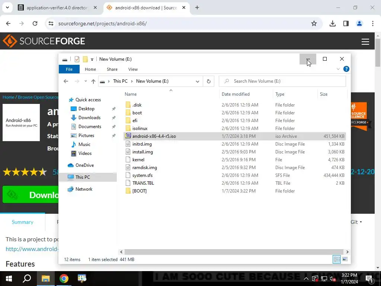The height and width of the screenshot is (286, 381).
Task: Expand the ribbon with the chevron
Action: (338, 69)
